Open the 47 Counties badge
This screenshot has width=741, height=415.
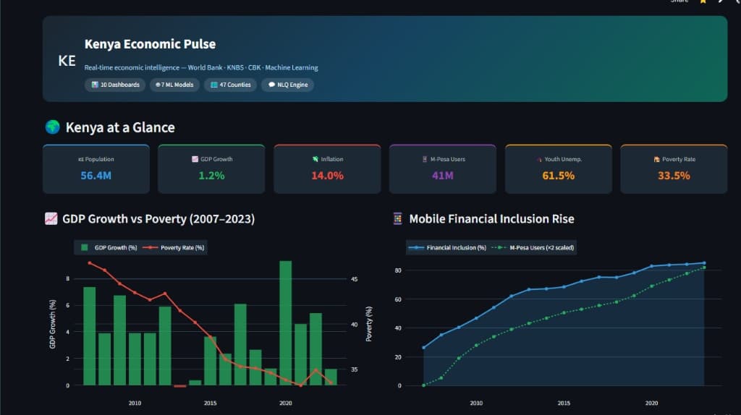click(231, 85)
